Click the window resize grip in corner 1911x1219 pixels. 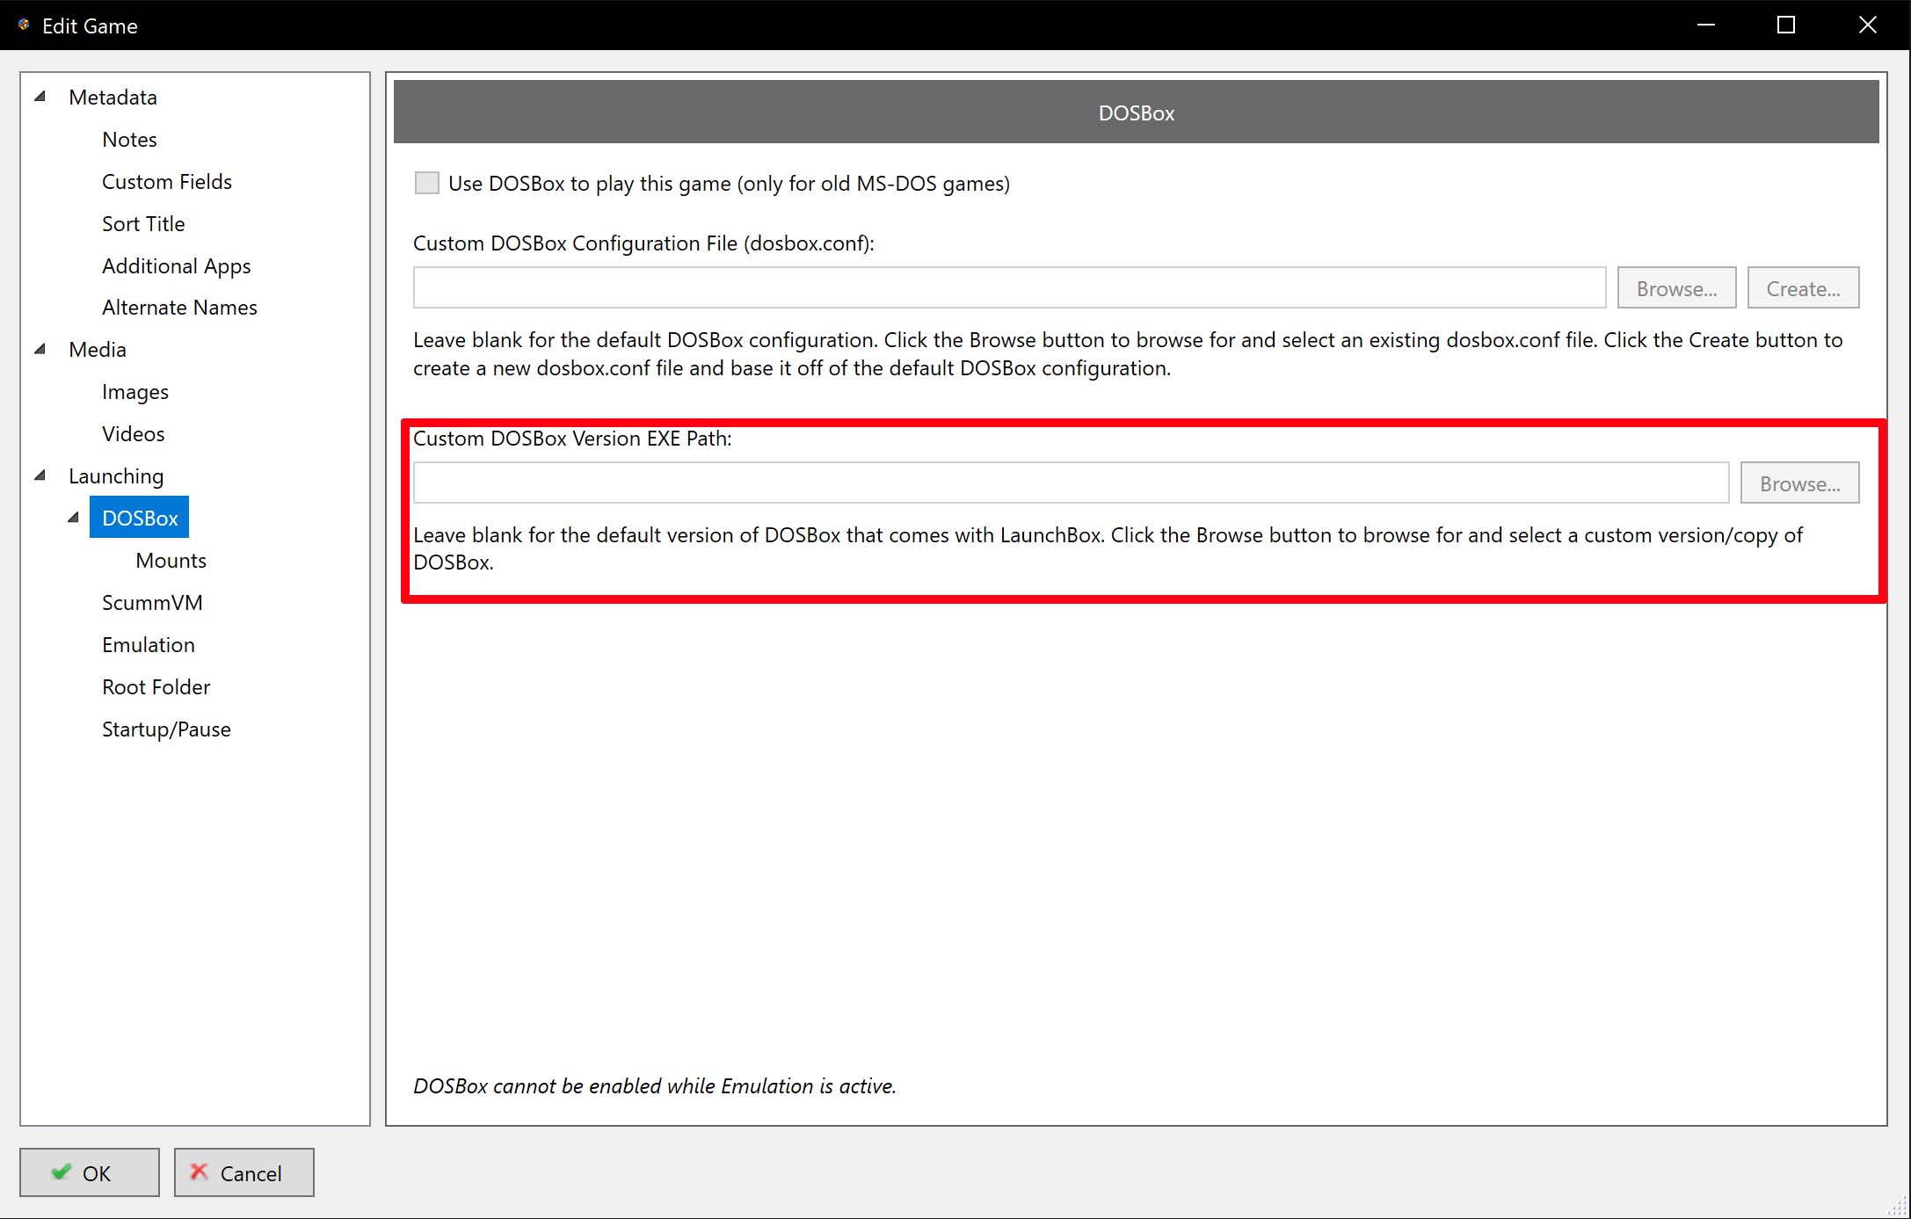pos(1898,1206)
